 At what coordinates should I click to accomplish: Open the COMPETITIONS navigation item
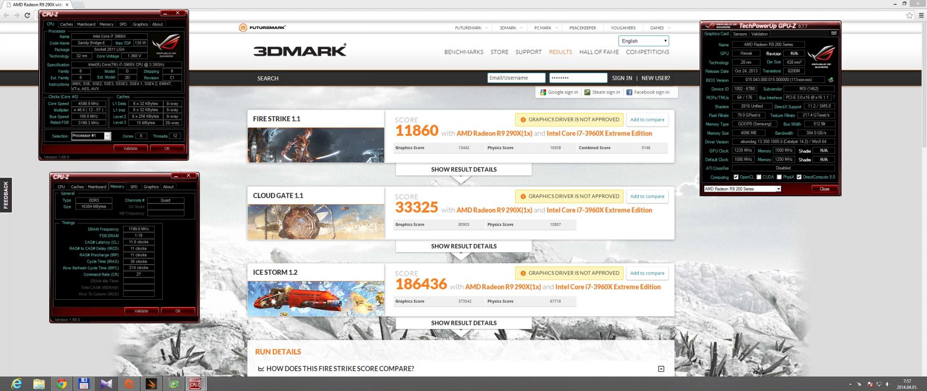647,52
